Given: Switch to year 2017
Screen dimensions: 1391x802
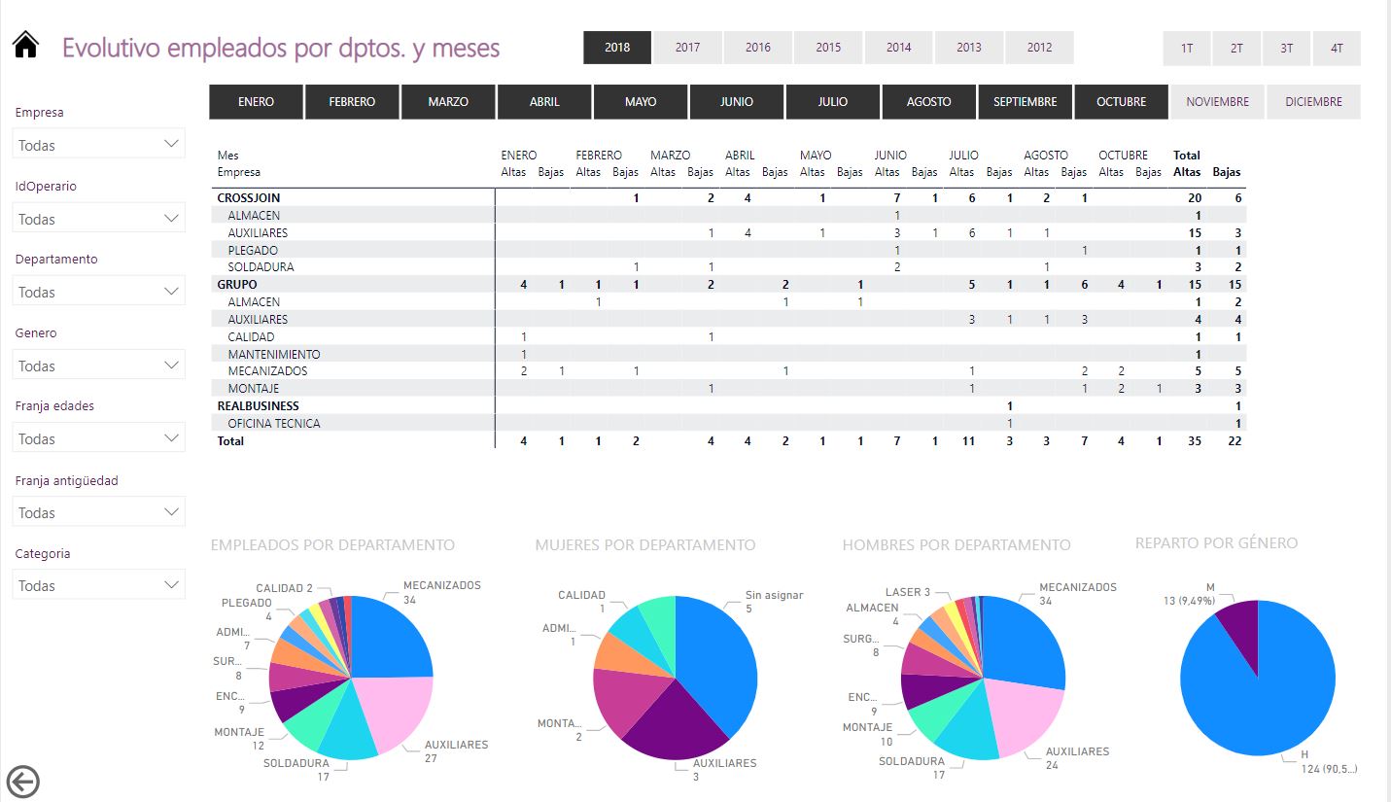Looking at the screenshot, I should (x=687, y=48).
